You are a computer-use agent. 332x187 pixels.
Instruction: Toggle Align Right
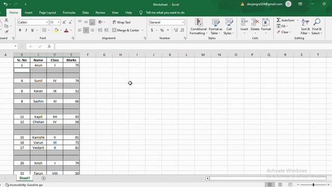tap(92, 30)
